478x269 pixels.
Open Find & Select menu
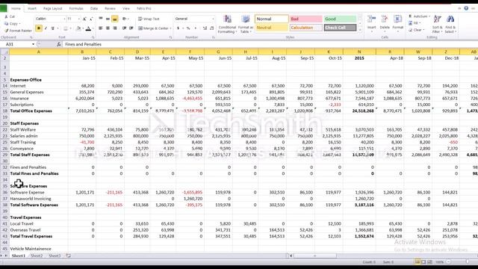(450, 24)
